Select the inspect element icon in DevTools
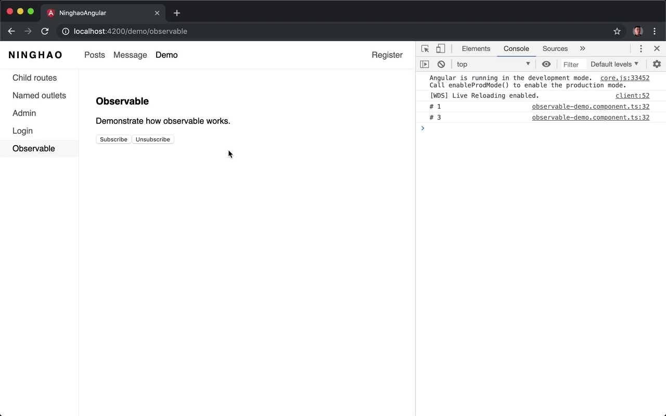The image size is (666, 416). (425, 48)
